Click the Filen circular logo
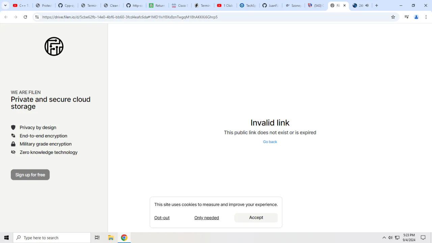The height and width of the screenshot is (243, 432). click(x=54, y=47)
